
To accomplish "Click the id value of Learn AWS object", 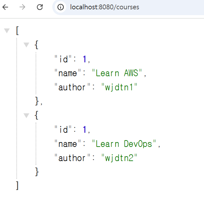I will [84, 59].
